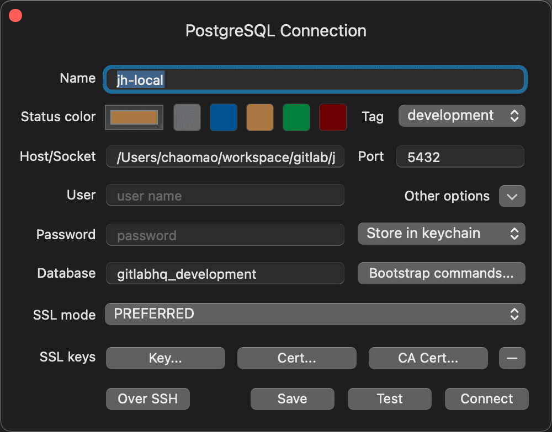Click the Cert... SSL button
The image size is (552, 432).
click(297, 358)
